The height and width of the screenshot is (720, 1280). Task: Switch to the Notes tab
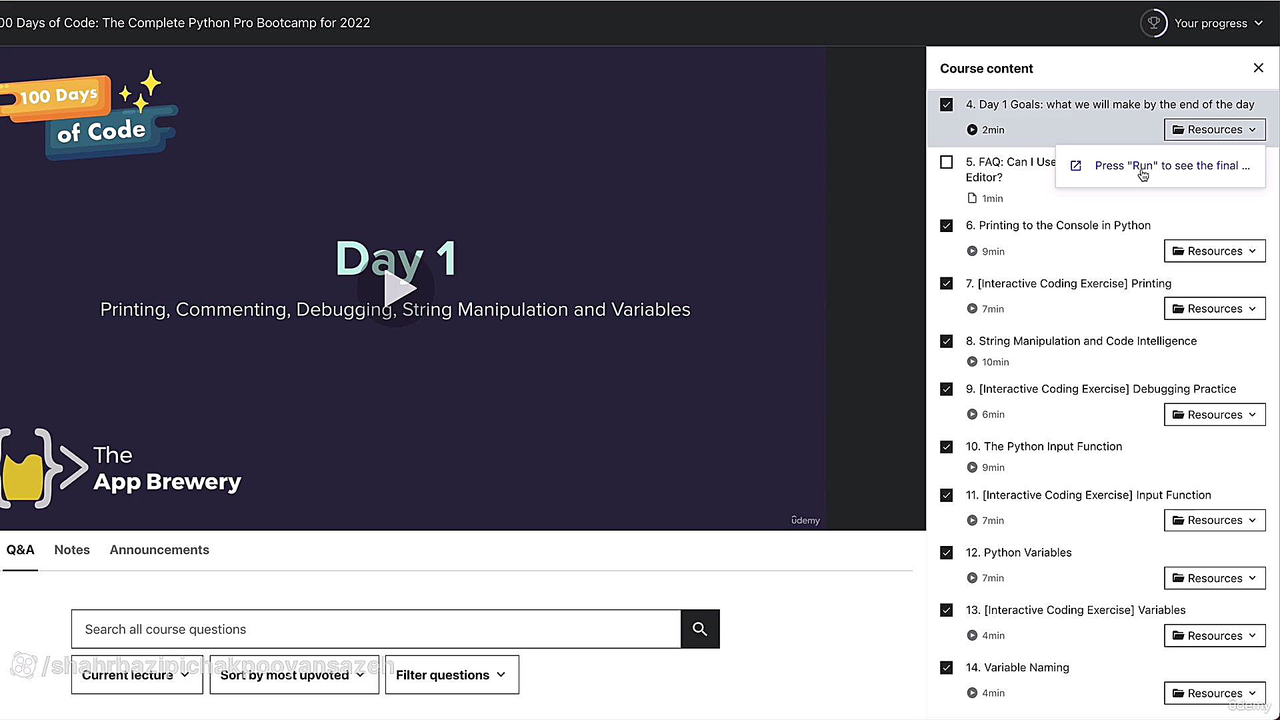coord(72,550)
